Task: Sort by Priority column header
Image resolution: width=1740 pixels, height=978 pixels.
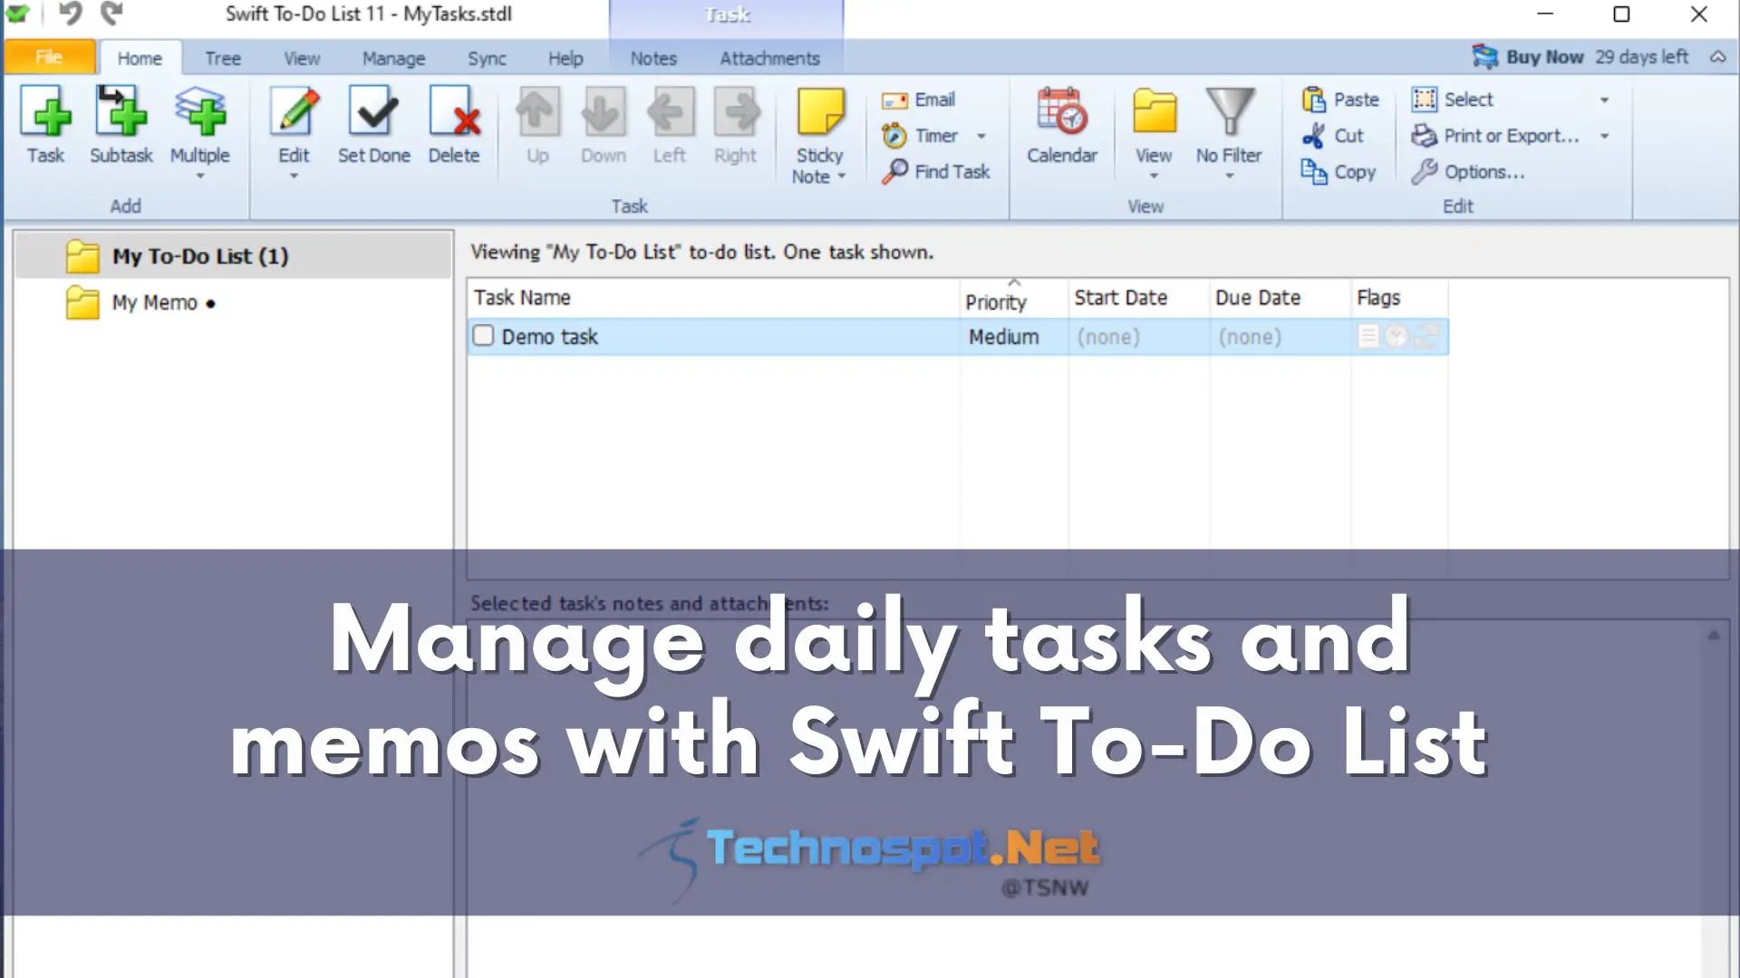Action: tap(1014, 298)
